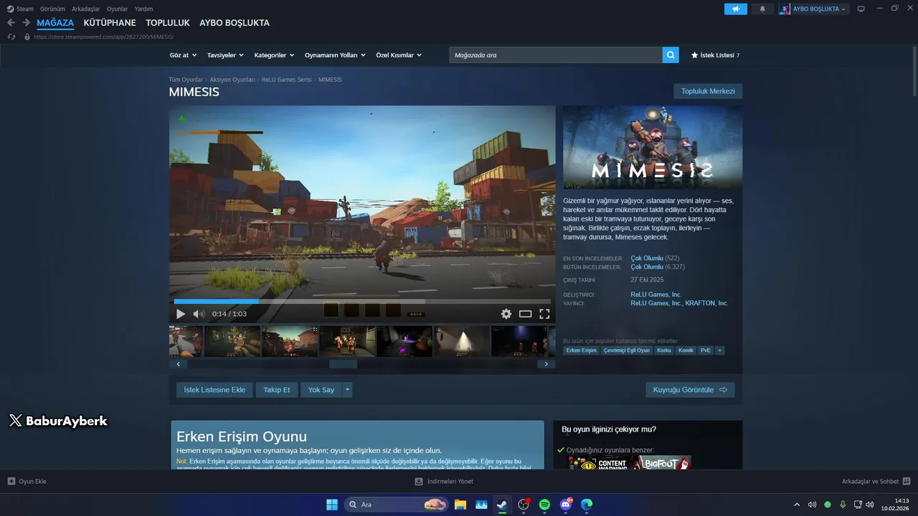Click İstek Listesine Ekle button
The image size is (918, 516).
(x=214, y=390)
